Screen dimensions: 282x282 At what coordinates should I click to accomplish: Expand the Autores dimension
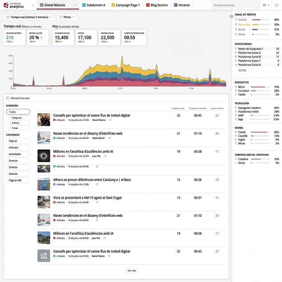(19, 123)
